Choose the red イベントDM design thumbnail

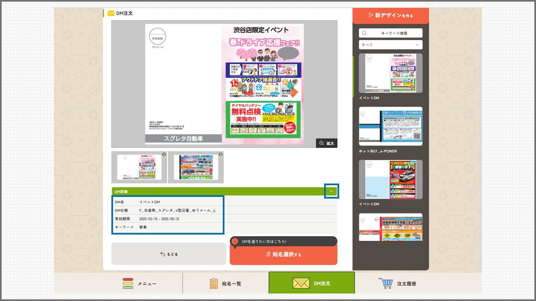point(391,179)
